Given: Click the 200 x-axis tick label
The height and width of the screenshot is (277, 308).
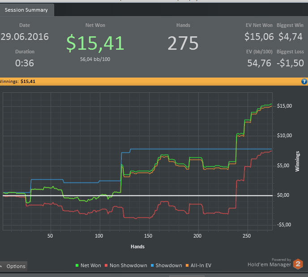Looking at the screenshot, I should [197, 236].
